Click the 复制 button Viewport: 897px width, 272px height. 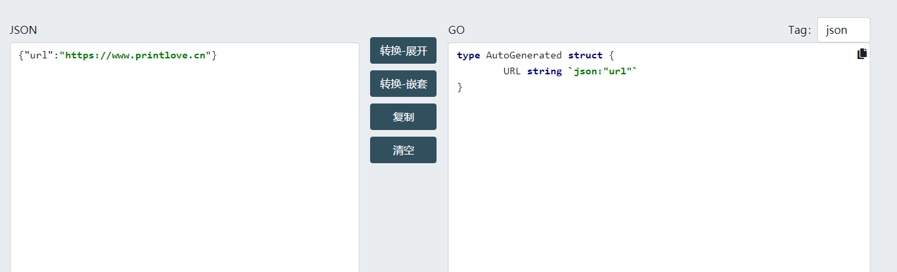pos(403,117)
